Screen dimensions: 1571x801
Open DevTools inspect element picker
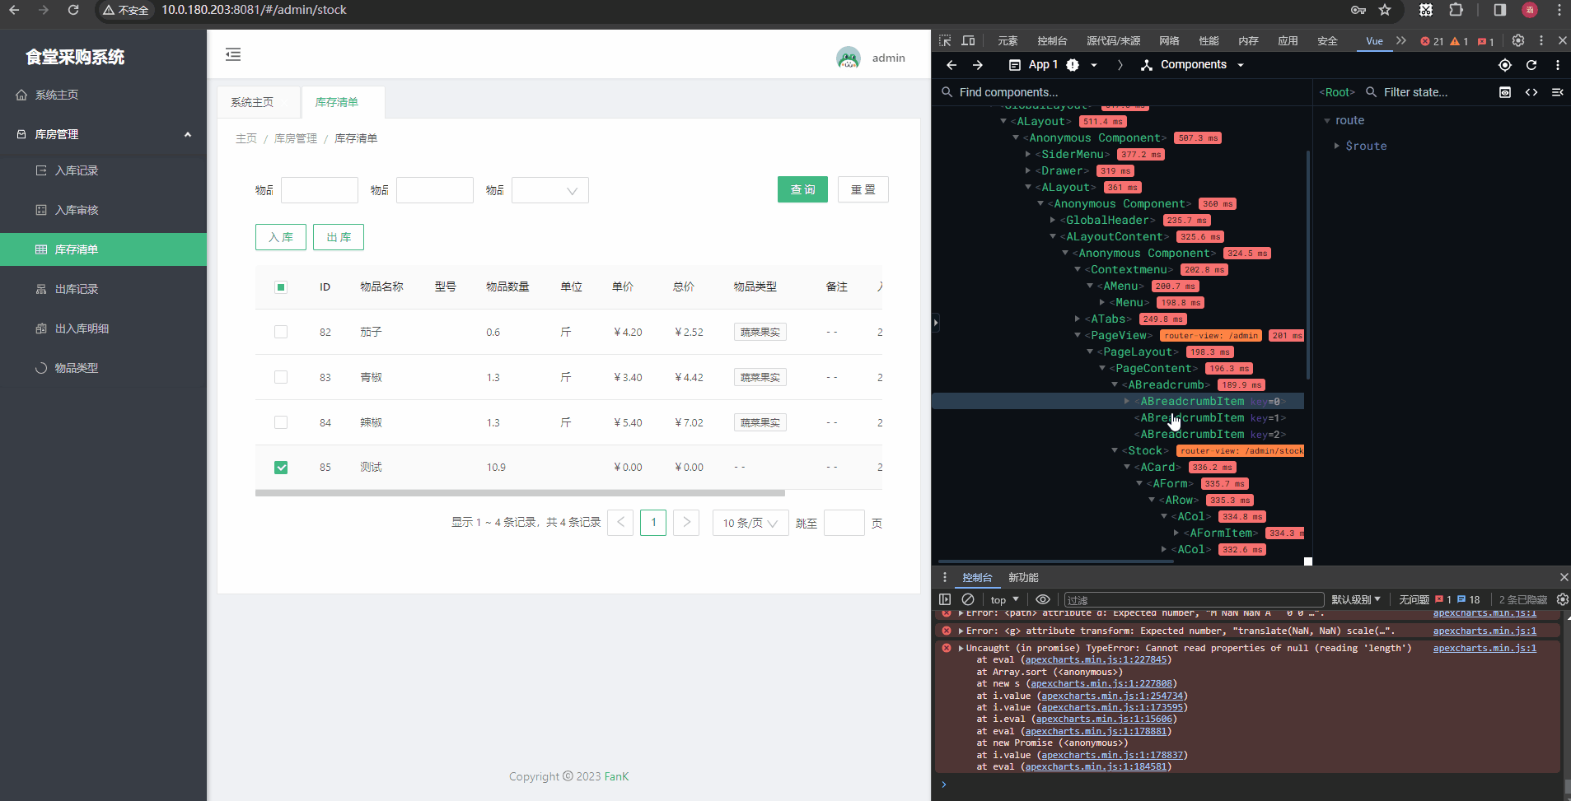pos(945,40)
